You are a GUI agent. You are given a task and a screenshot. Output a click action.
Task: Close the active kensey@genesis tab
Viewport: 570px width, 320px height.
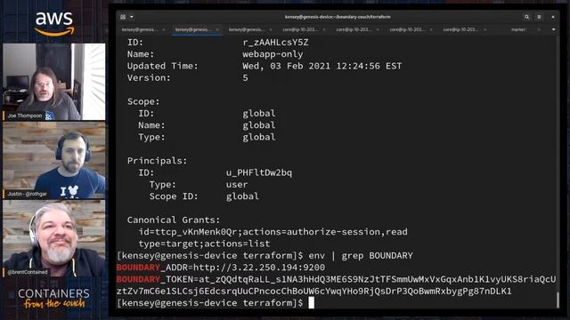tap(217, 29)
